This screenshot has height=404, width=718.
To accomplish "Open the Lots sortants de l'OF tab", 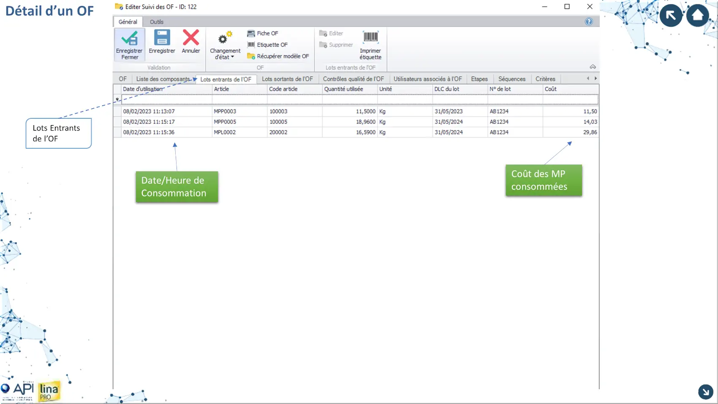I will [x=287, y=79].
